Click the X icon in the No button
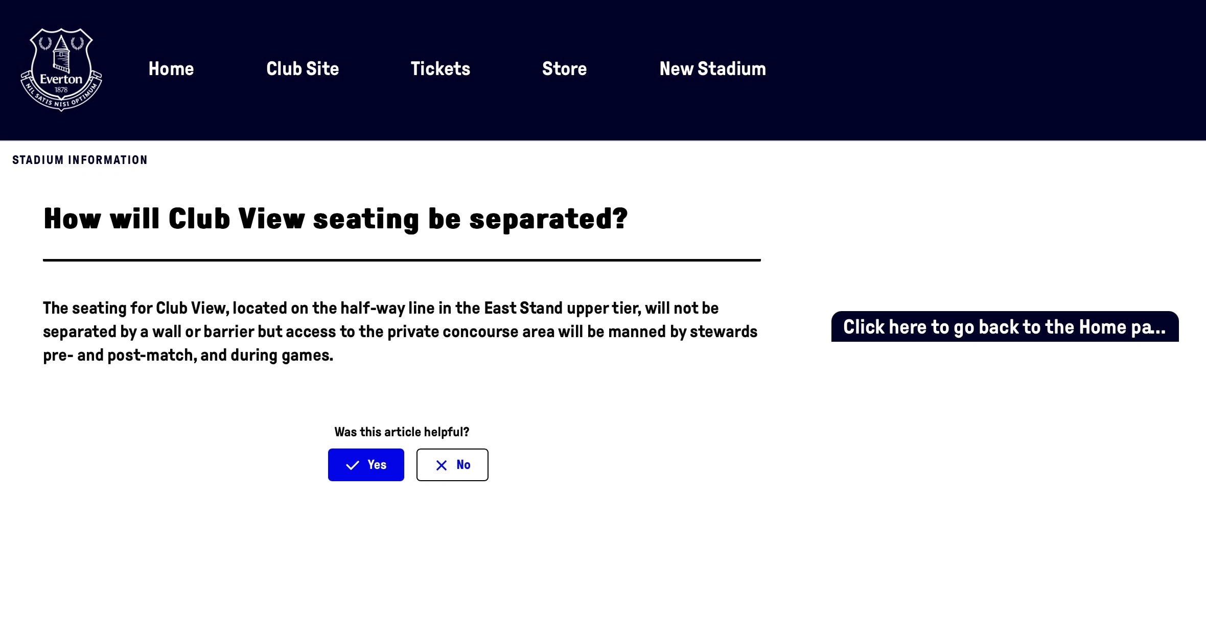 pyautogui.click(x=442, y=465)
